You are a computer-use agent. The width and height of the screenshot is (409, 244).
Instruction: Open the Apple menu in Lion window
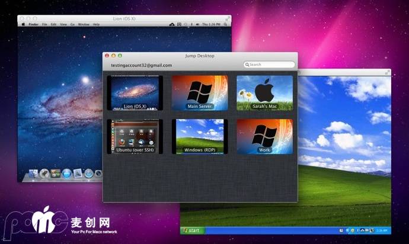23,24
